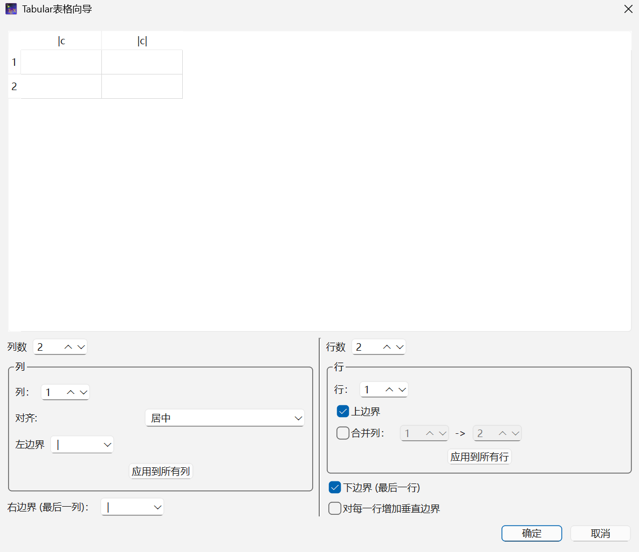Click the 应用到所有行 button
The image size is (639, 552).
(x=479, y=457)
